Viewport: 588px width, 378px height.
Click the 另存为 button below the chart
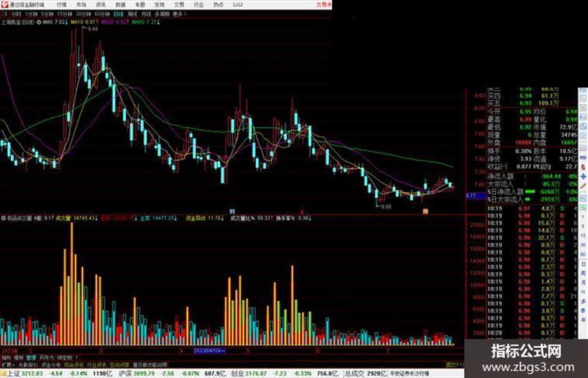(47, 358)
